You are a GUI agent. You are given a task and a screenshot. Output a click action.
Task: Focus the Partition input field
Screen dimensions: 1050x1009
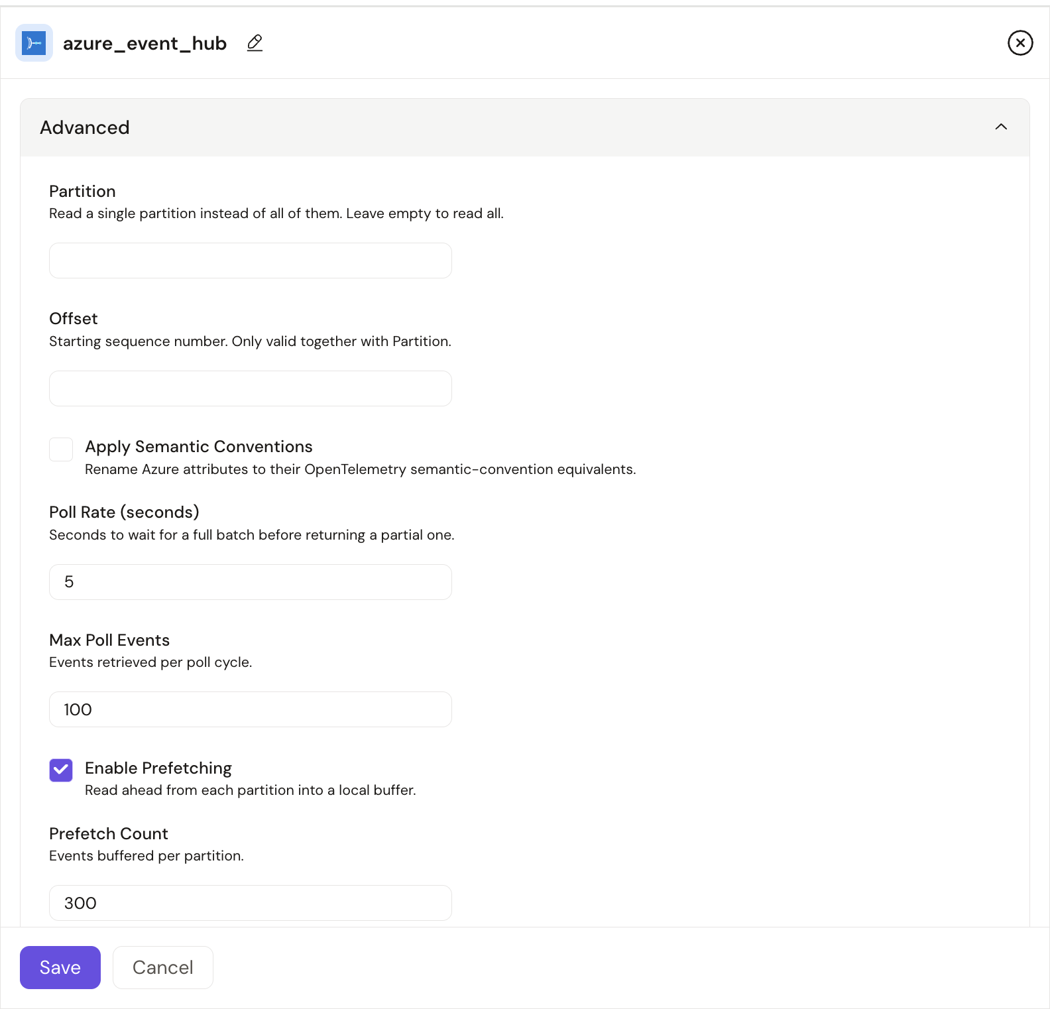click(251, 261)
